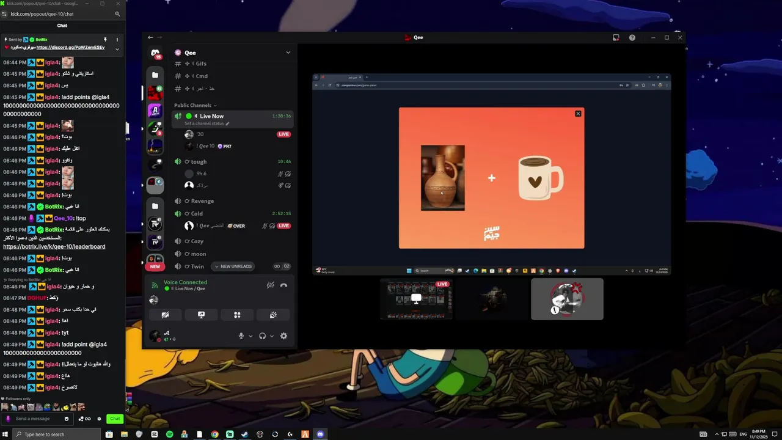The height and width of the screenshot is (440, 782).
Task: Unpin the pinned message pin icon
Action: (x=105, y=40)
